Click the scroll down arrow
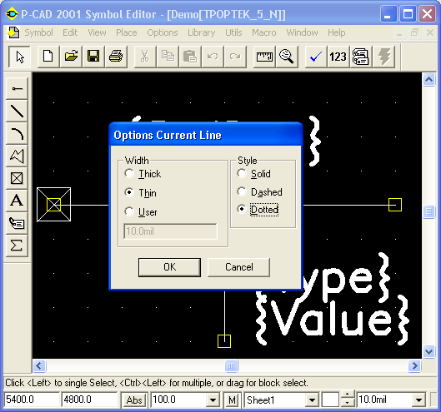Viewport: 441px width, 412px height. pyautogui.click(x=428, y=351)
